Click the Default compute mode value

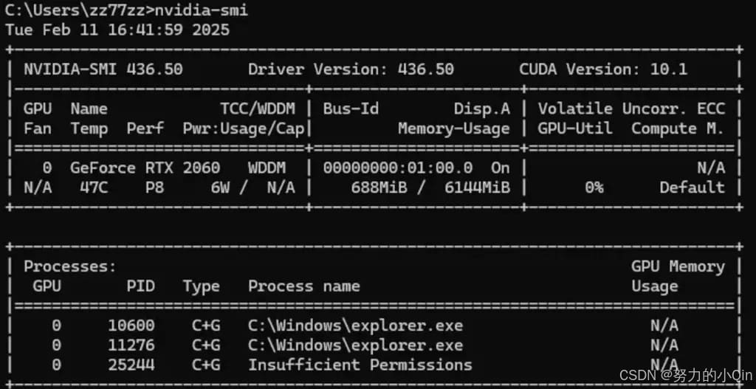692,187
